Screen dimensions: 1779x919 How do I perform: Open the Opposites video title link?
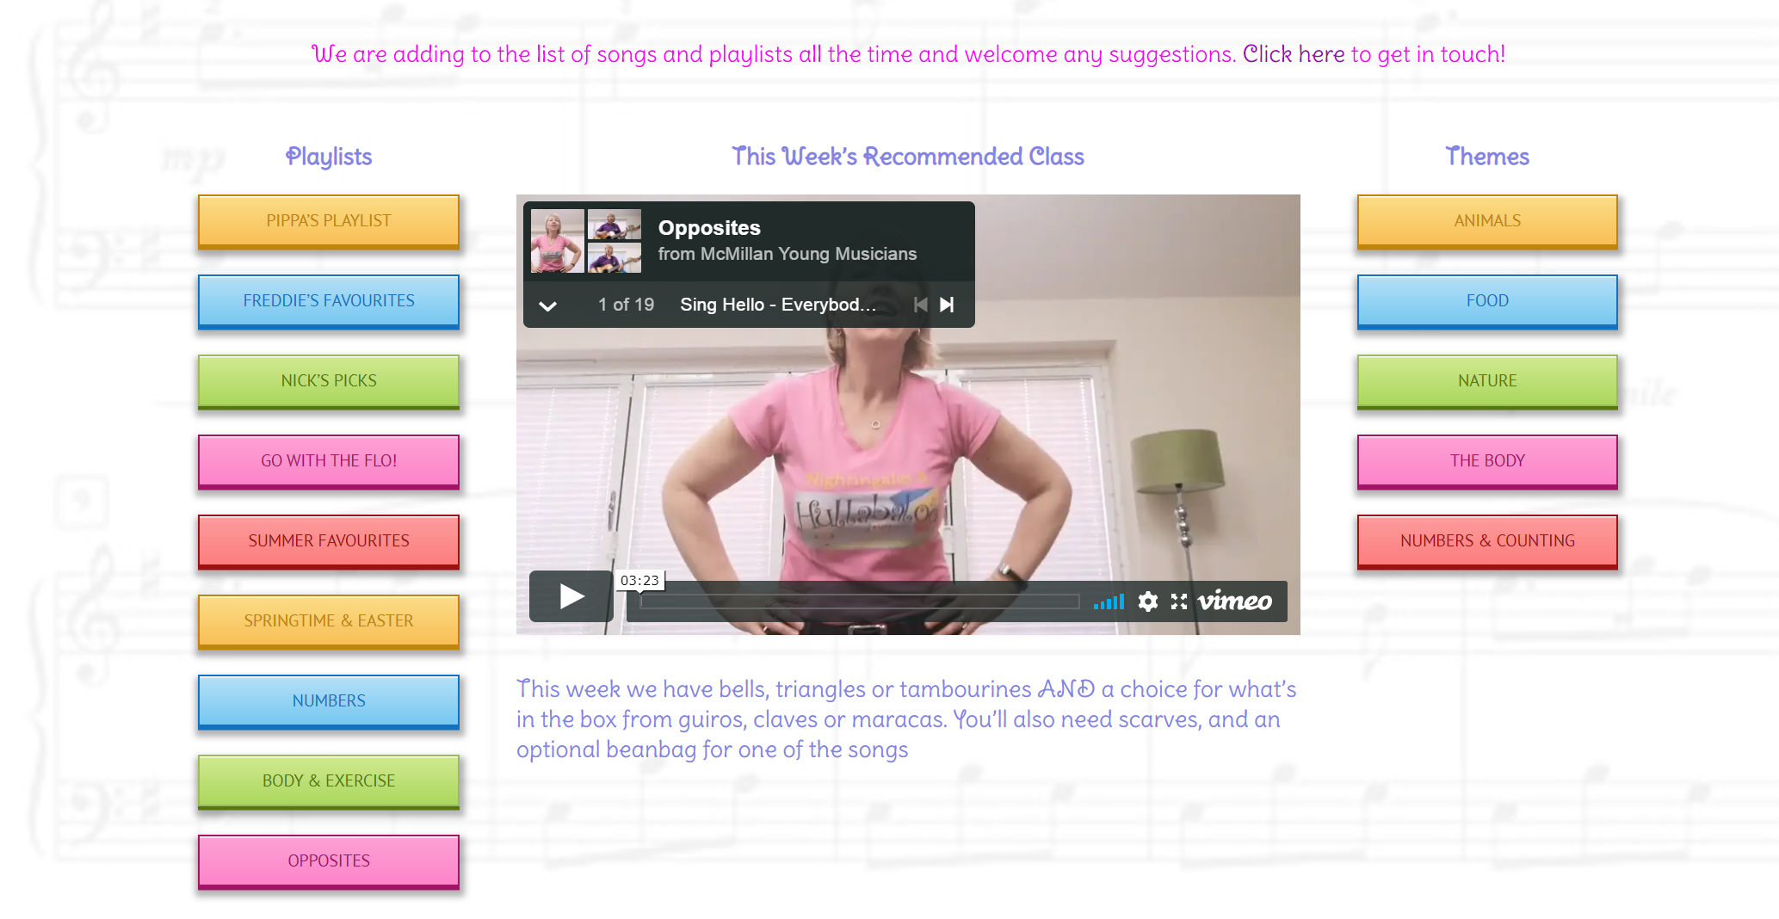709,228
